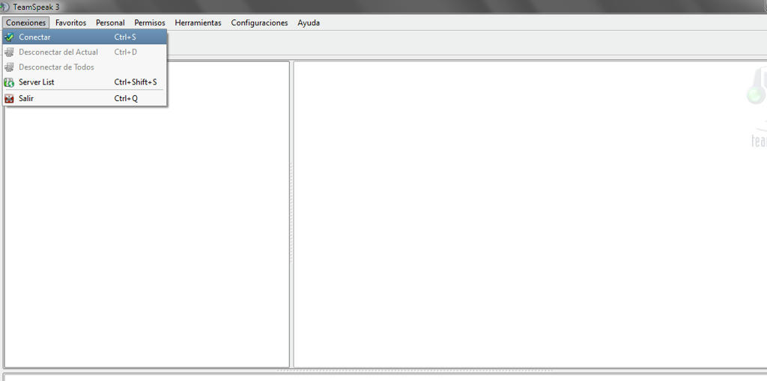Click the Server List green icon
This screenshot has height=381, width=767.
pos(9,82)
